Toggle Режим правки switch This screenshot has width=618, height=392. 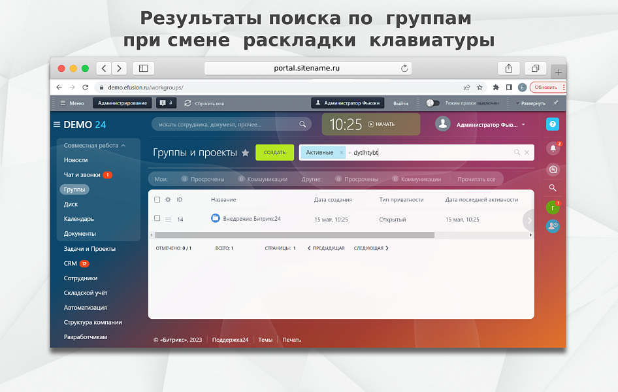pos(431,103)
